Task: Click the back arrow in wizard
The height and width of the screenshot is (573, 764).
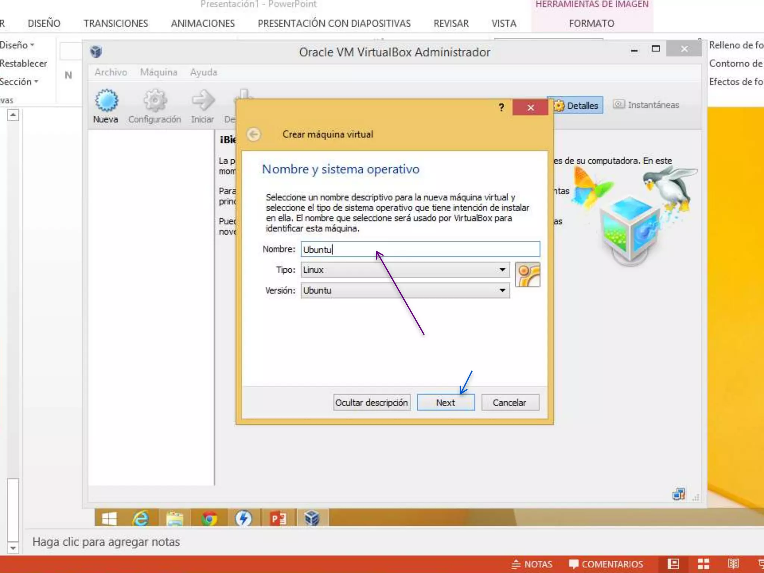Action: coord(254,134)
